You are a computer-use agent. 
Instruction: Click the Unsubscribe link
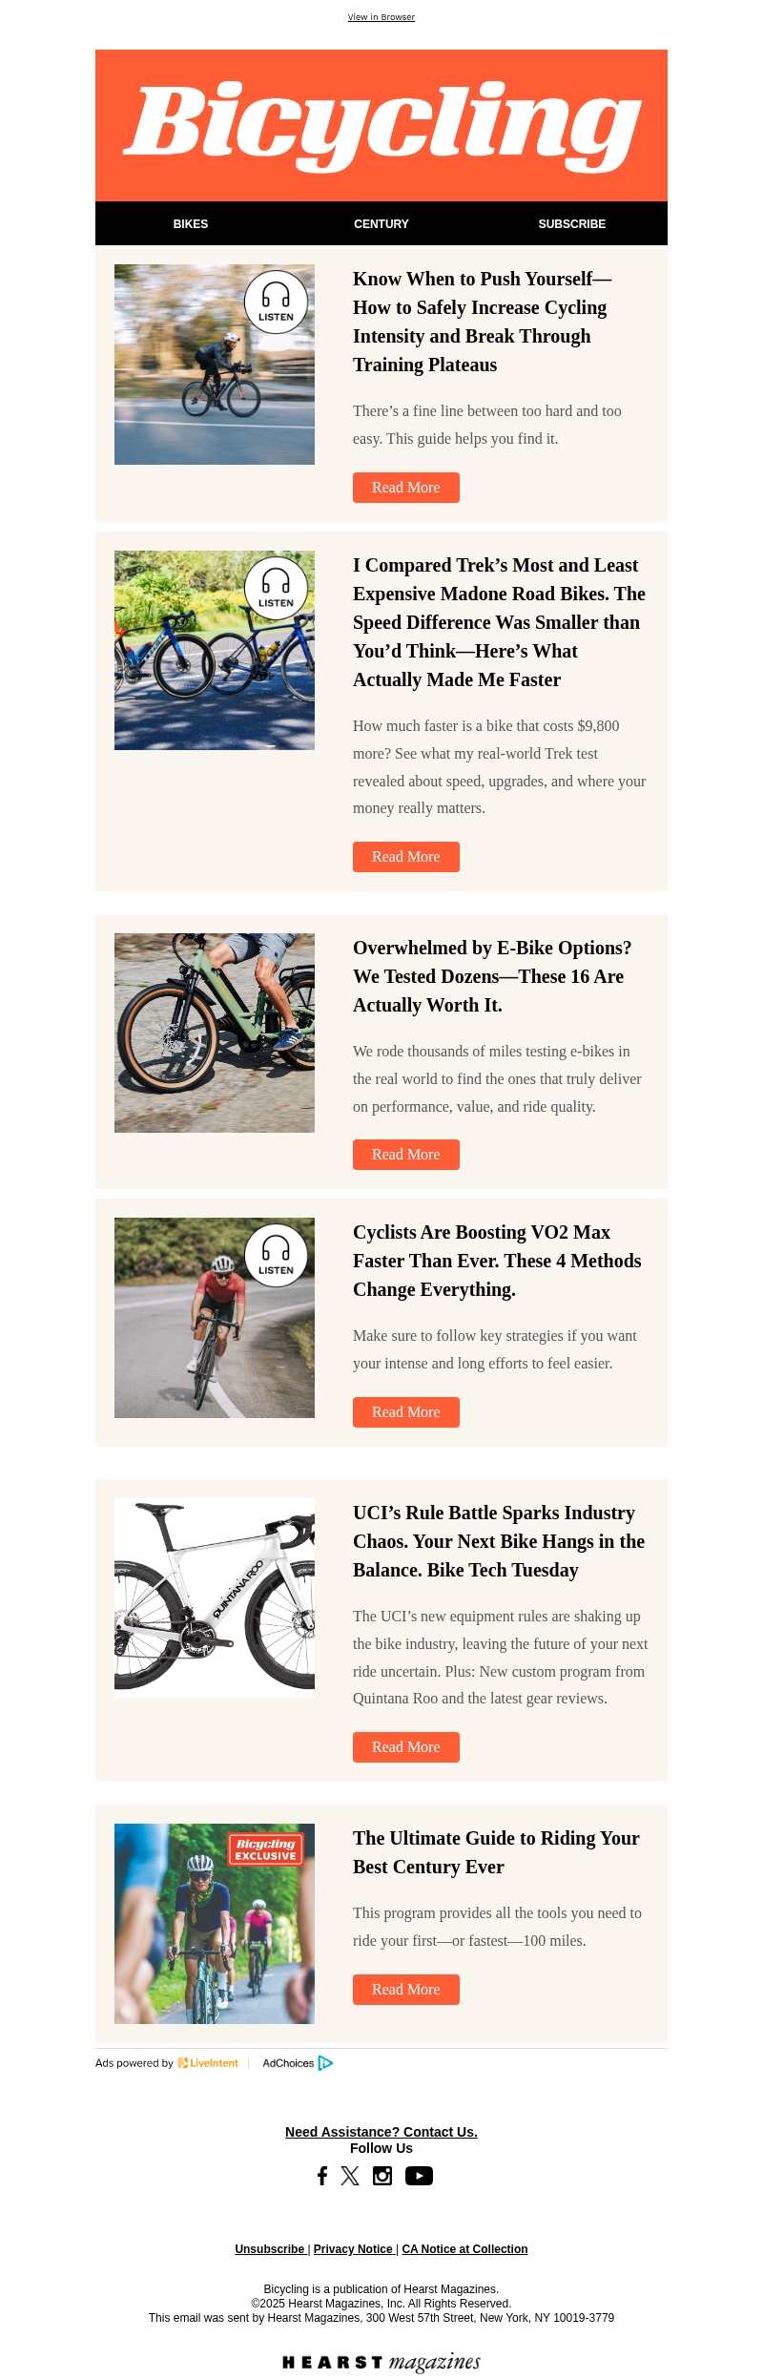point(270,2248)
